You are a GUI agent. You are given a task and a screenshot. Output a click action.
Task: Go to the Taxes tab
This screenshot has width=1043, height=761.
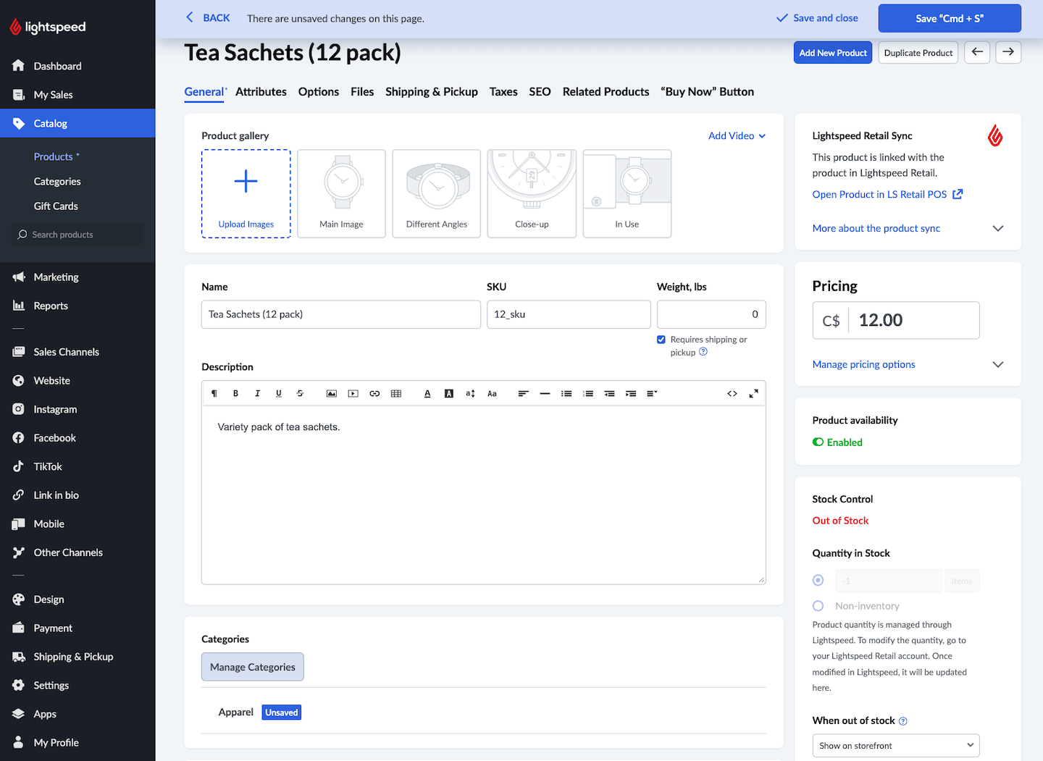click(x=503, y=92)
